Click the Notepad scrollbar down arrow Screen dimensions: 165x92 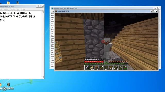click(x=42, y=77)
